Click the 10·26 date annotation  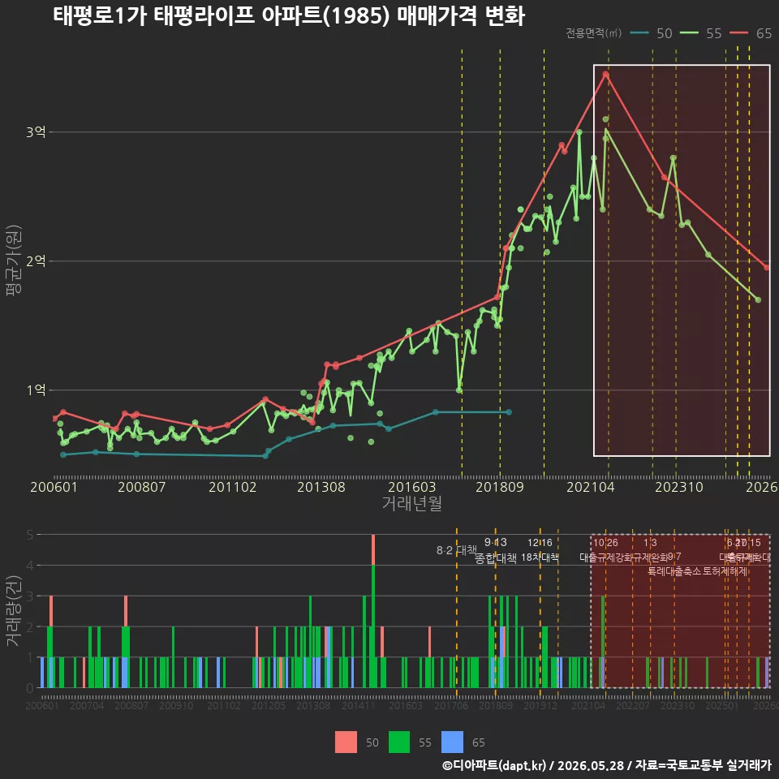tap(605, 543)
